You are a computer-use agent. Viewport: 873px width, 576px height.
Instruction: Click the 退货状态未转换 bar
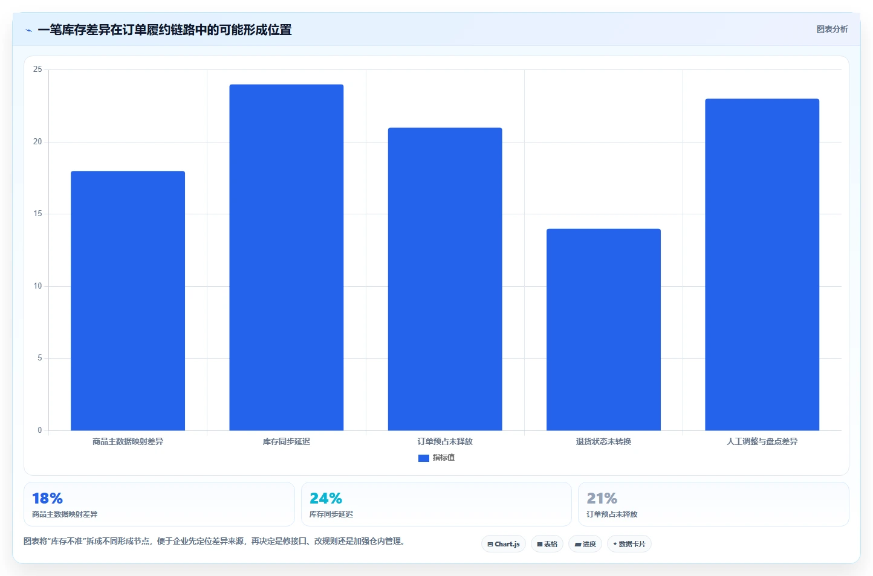tap(603, 330)
